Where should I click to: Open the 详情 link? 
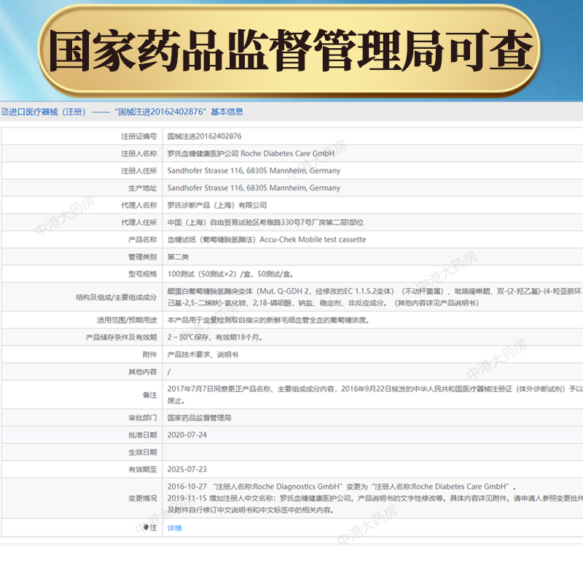[x=174, y=528]
